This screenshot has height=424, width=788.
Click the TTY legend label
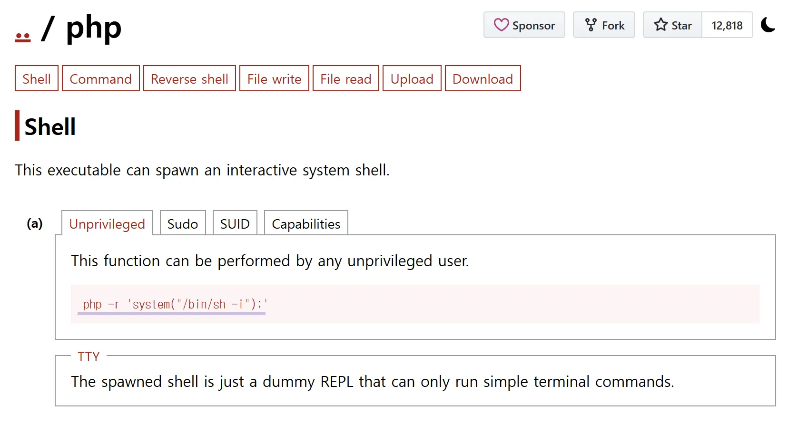point(89,357)
